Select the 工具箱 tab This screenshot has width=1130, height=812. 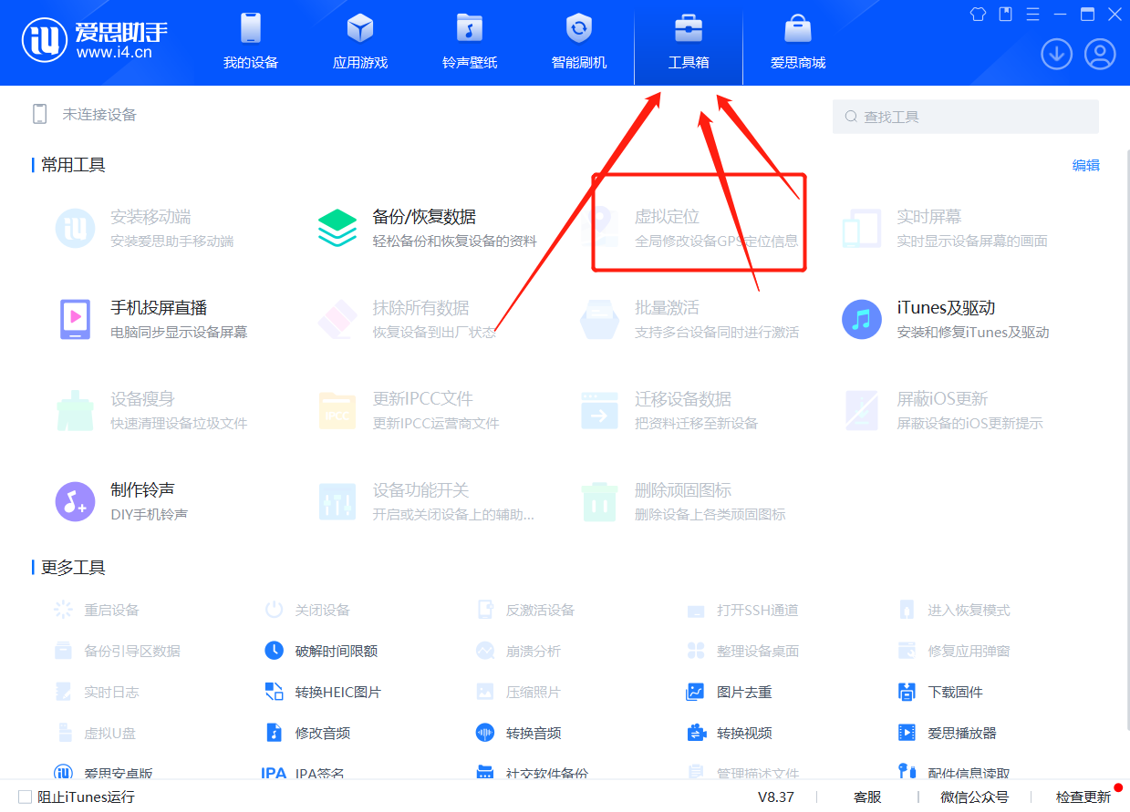coord(689,43)
